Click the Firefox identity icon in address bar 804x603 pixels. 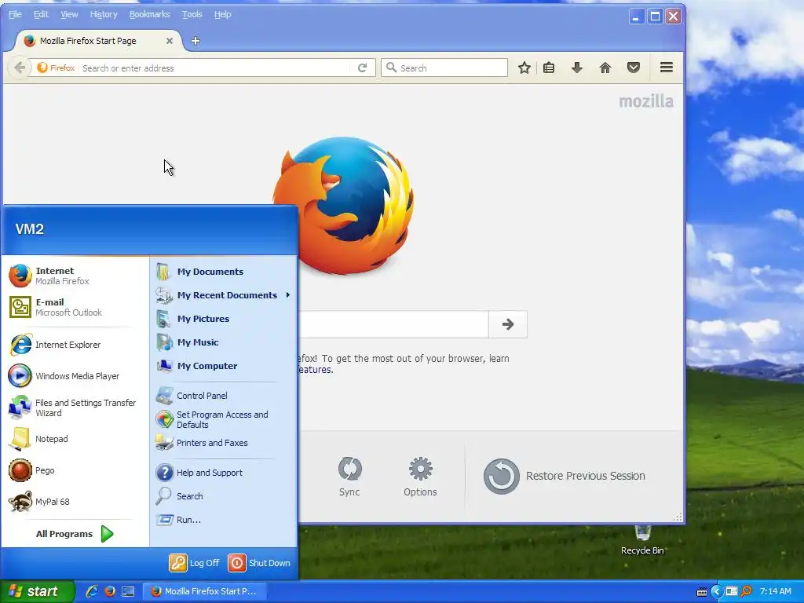56,68
